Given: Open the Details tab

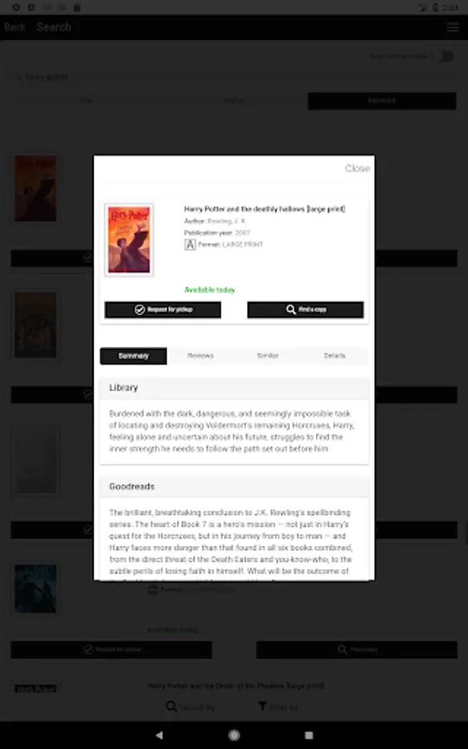Looking at the screenshot, I should (x=334, y=356).
